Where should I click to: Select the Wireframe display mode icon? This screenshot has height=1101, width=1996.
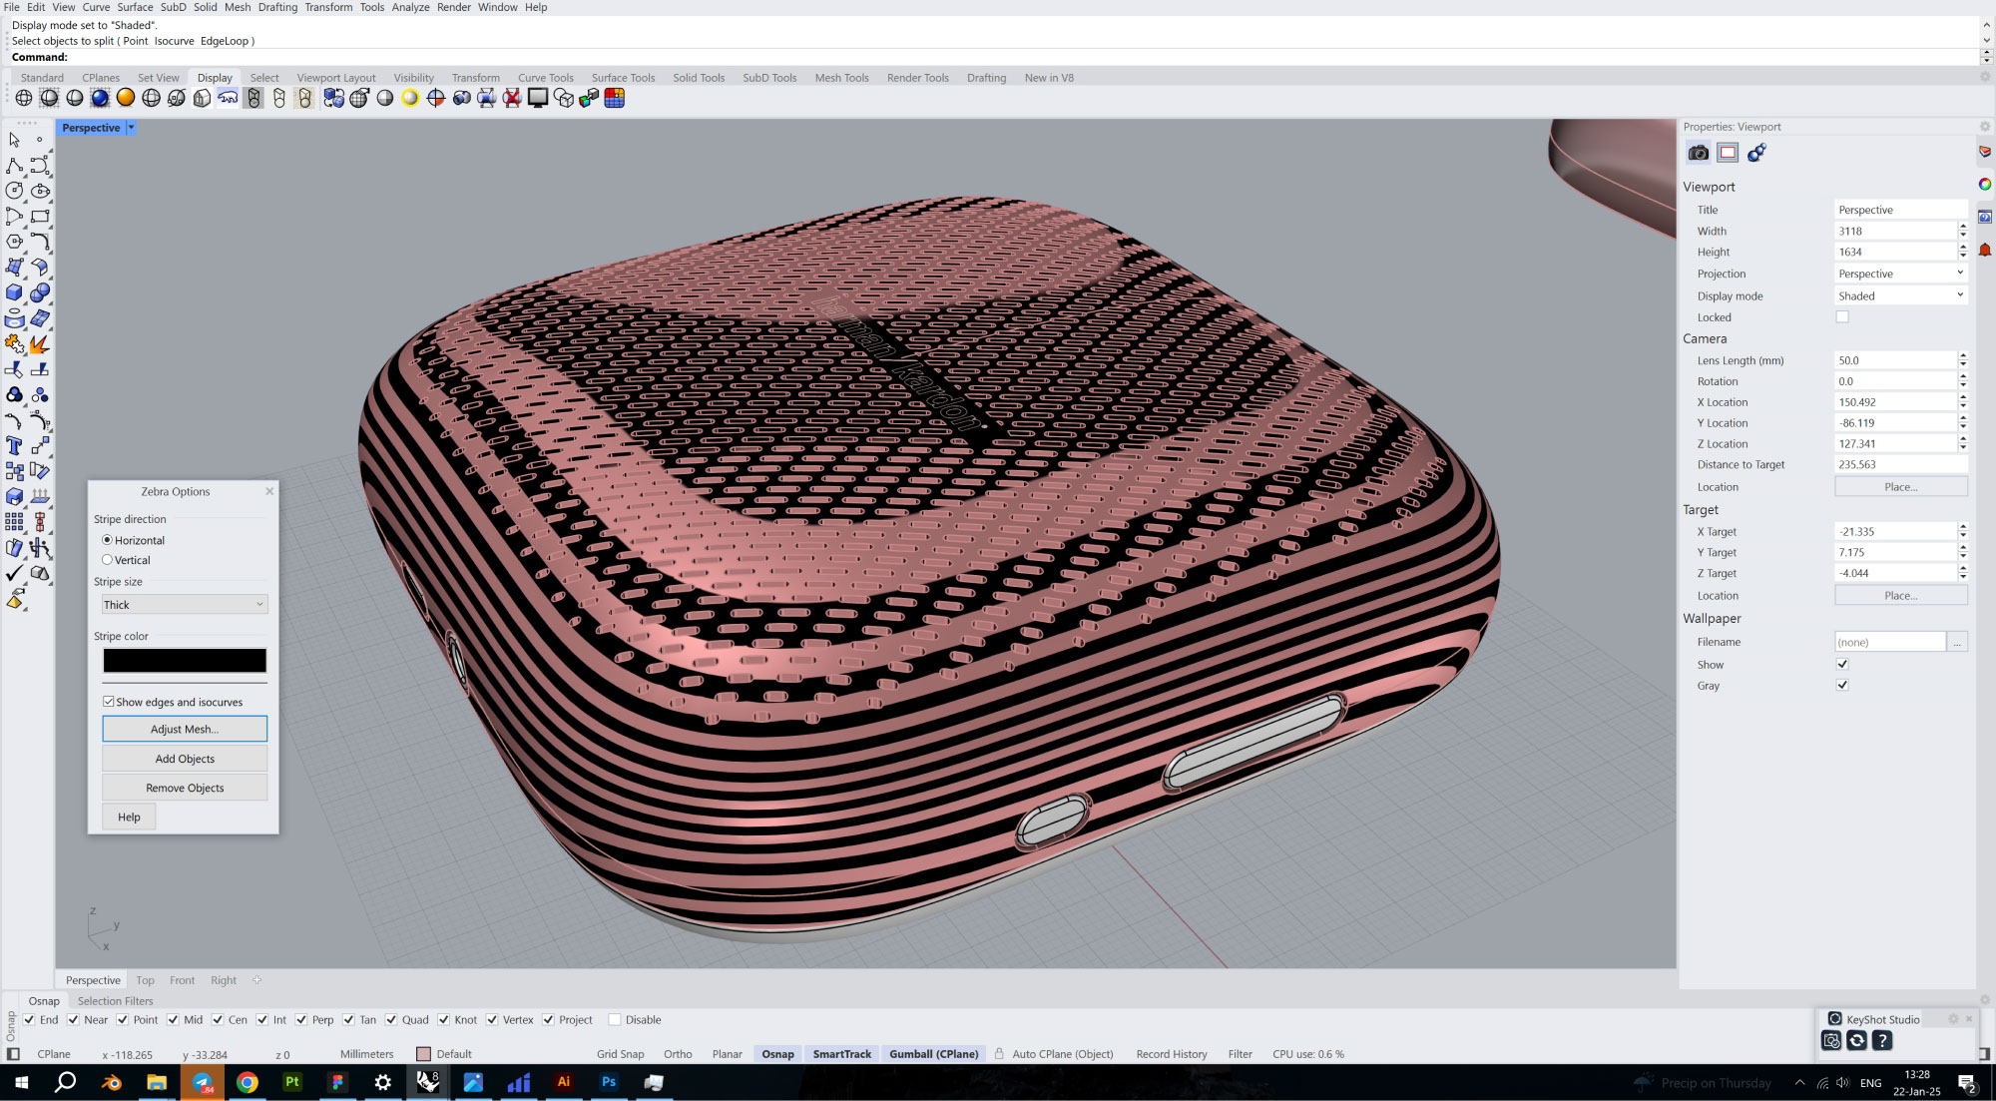pyautogui.click(x=24, y=98)
